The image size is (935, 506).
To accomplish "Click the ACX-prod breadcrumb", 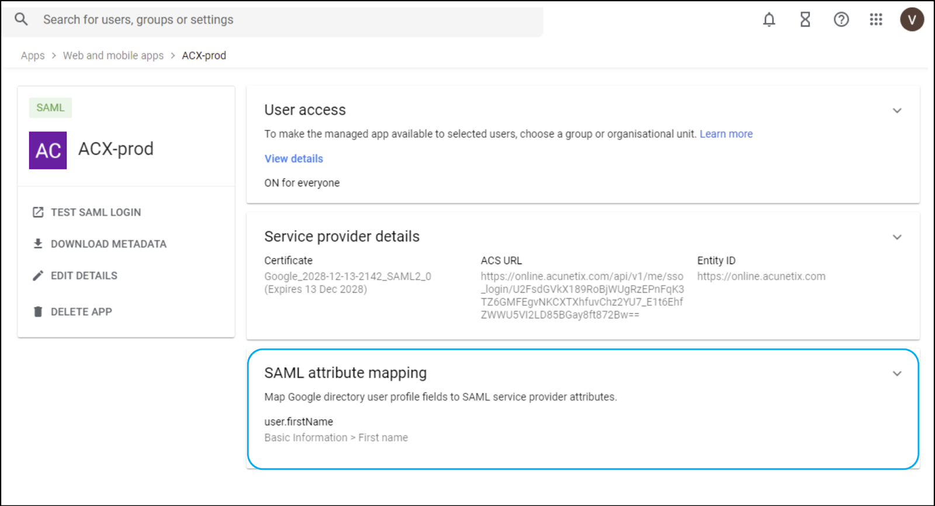I will (x=204, y=56).
